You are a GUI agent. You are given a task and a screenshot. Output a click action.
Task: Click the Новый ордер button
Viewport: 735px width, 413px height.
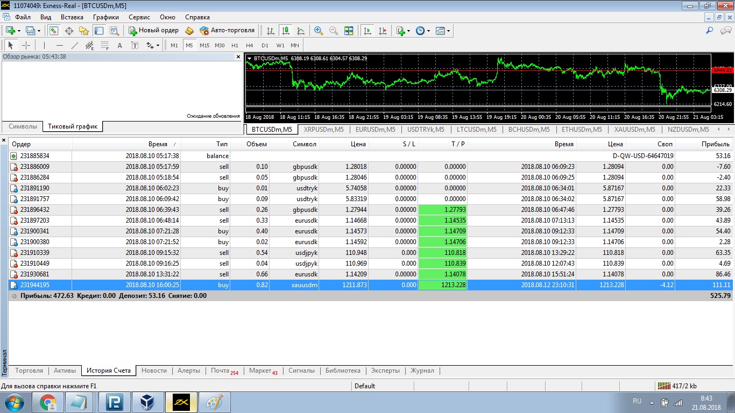tap(153, 31)
